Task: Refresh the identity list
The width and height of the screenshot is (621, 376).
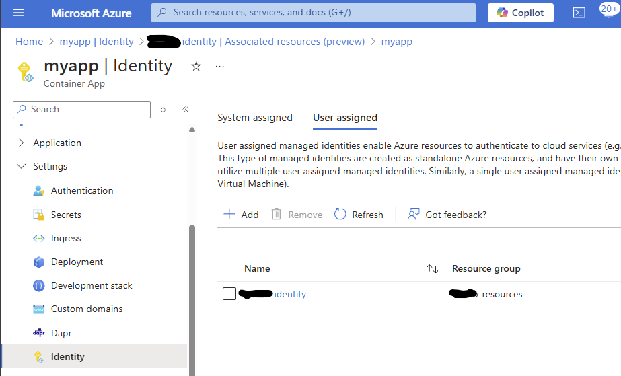Action: pyautogui.click(x=359, y=215)
